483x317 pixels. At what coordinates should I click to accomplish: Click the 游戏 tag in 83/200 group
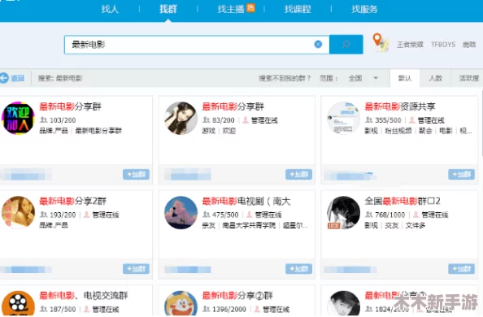pos(208,131)
